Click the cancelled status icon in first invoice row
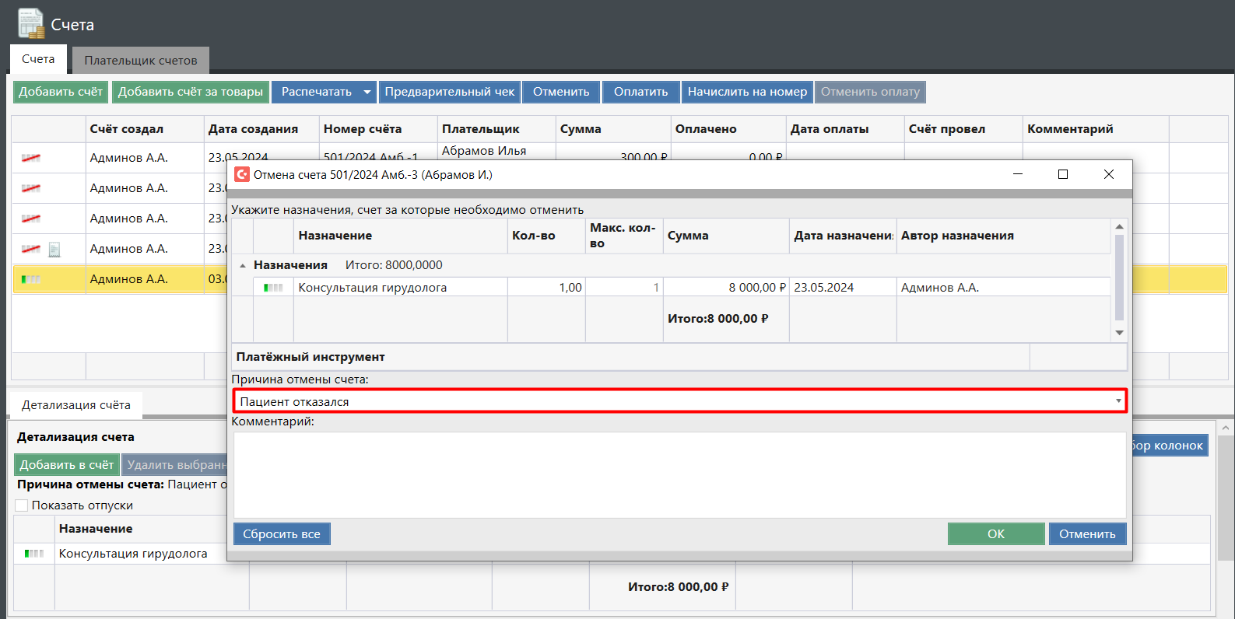Viewport: 1235px width, 619px height. pyautogui.click(x=31, y=158)
